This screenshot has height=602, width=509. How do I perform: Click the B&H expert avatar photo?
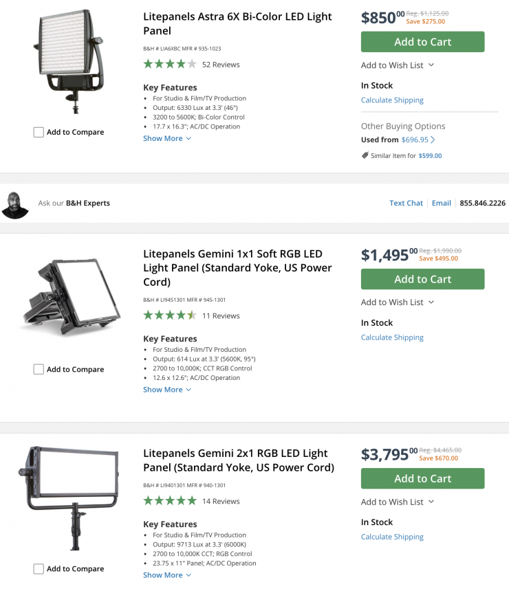click(x=15, y=204)
